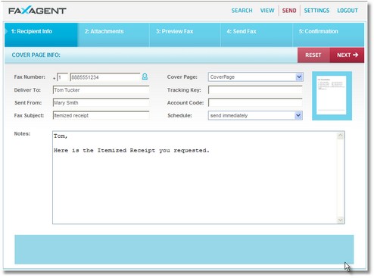Switch to step 5: Confirmation
The image size is (374, 278).
coord(329,35)
